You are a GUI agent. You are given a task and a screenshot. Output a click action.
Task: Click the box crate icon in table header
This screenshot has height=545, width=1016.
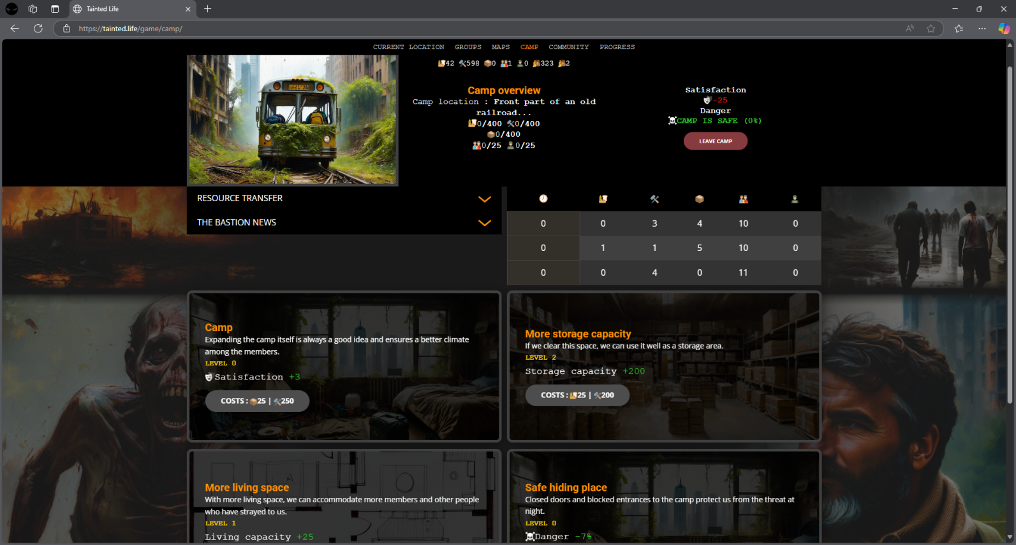[x=699, y=199]
